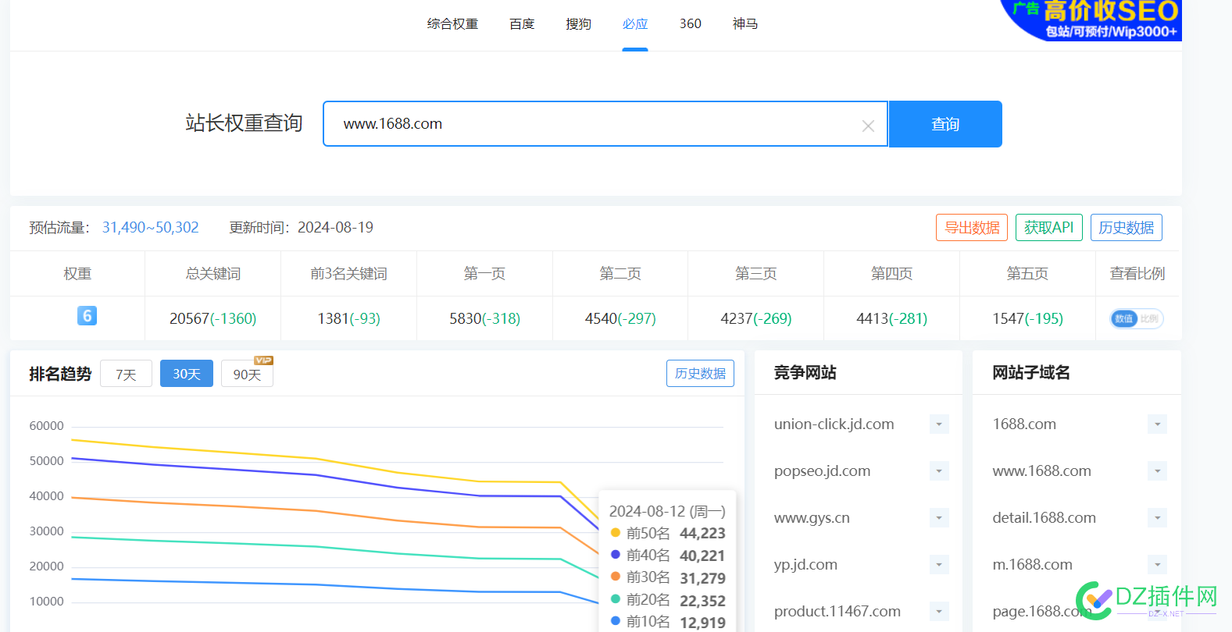Select the 90天 VIP trend range
1232x632 pixels.
point(247,374)
